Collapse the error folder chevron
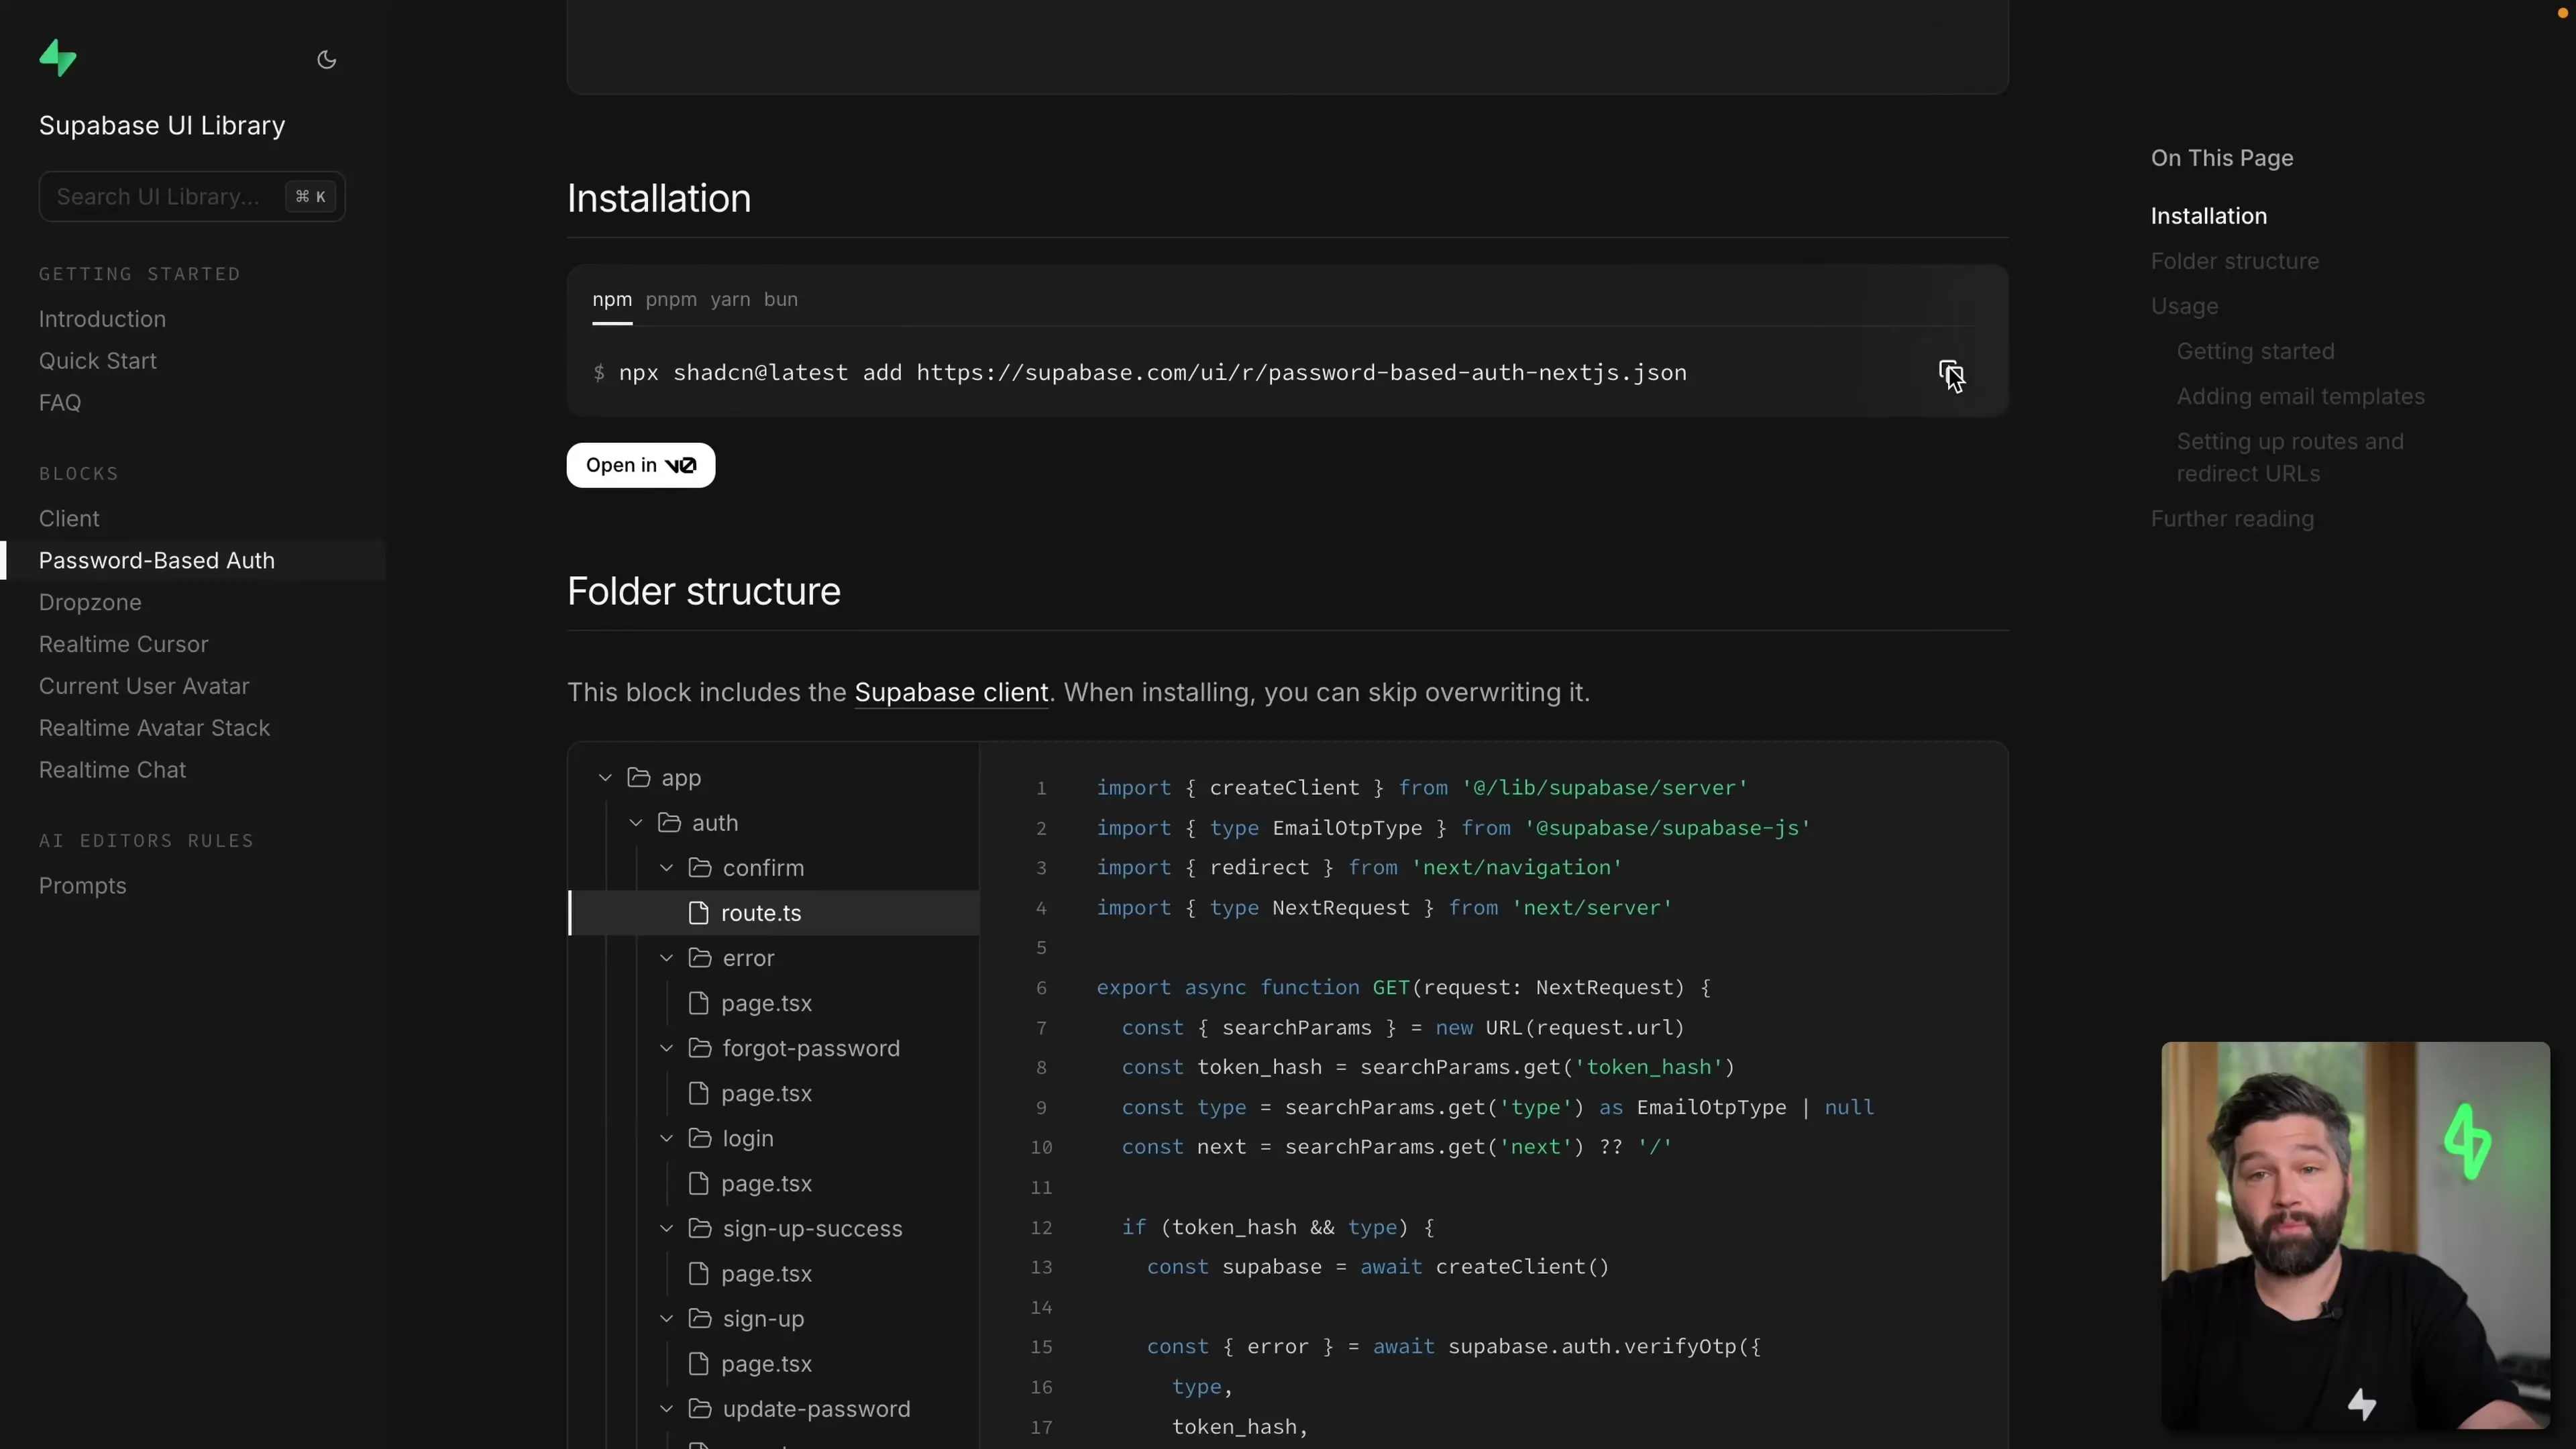 tap(666, 958)
